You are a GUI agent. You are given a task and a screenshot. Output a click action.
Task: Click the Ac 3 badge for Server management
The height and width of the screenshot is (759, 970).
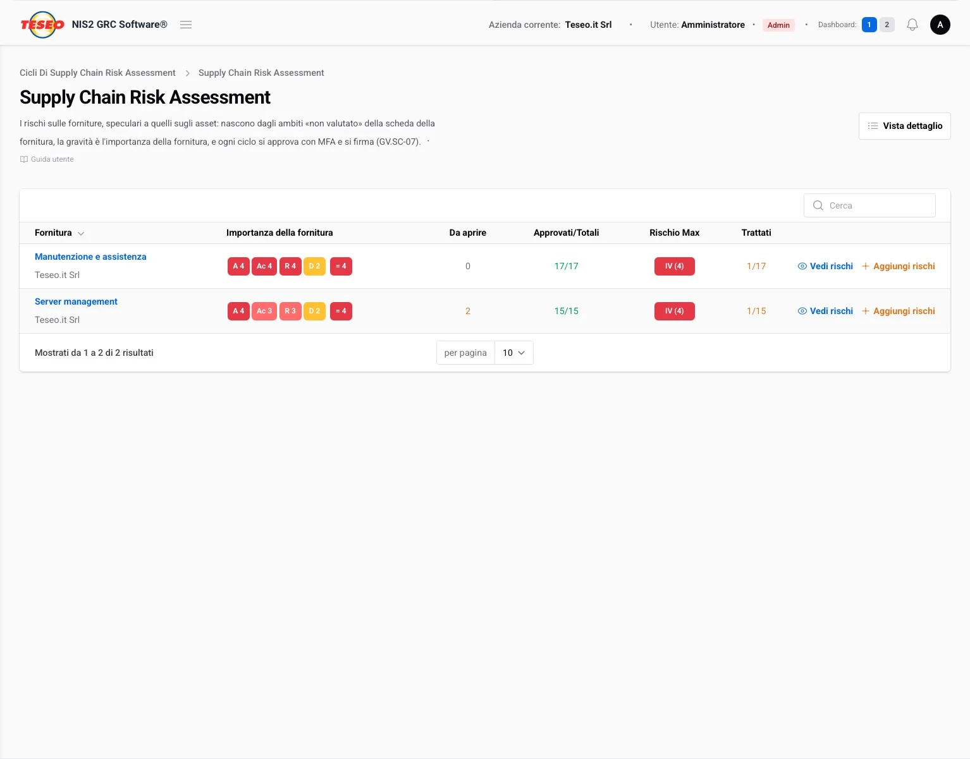pos(264,311)
